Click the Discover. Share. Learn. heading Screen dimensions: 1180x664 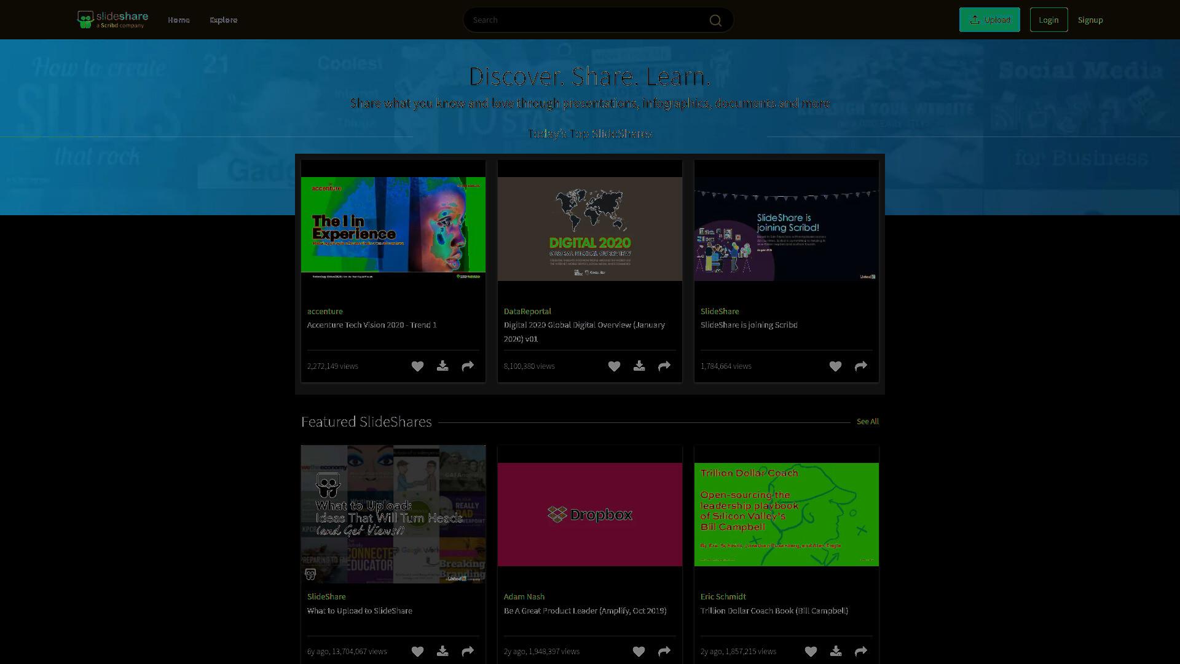[590, 76]
